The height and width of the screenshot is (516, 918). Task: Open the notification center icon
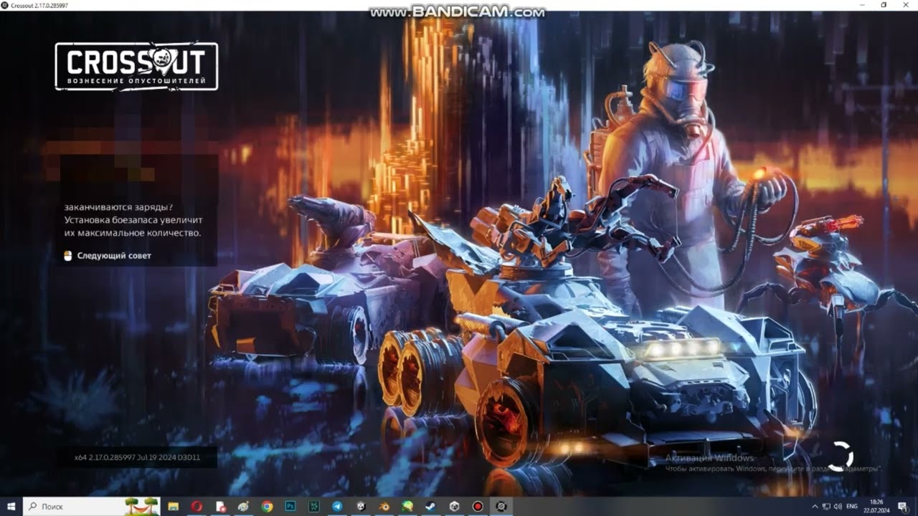point(902,506)
